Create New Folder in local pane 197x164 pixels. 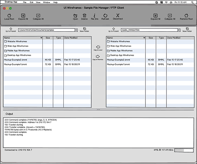pyautogui.click(x=85, y=29)
